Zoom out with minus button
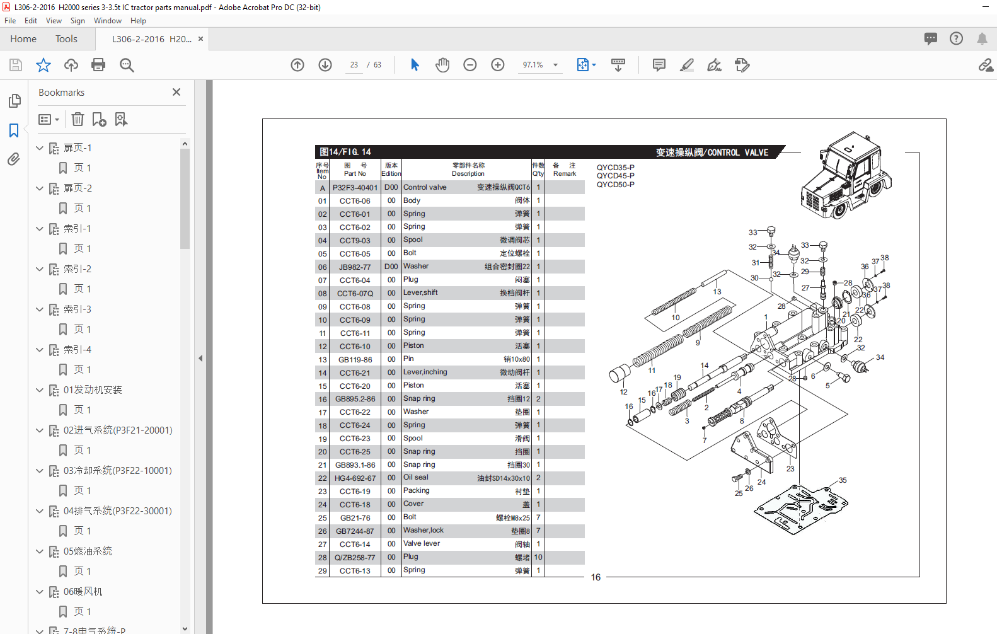Viewport: 997px width, 634px height. coord(470,65)
